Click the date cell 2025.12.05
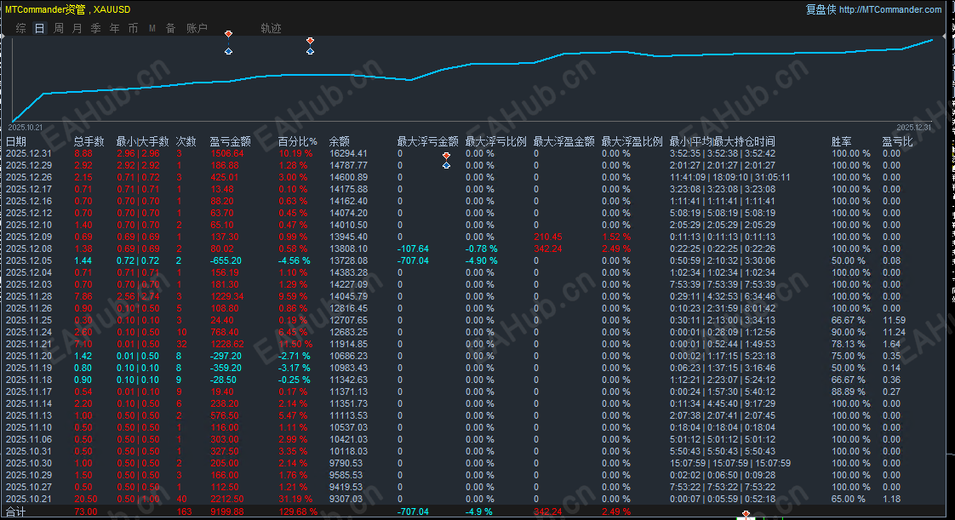 [29, 260]
